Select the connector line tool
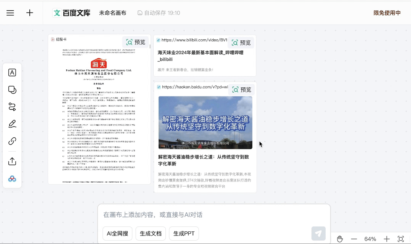Viewport: 411px width, 244px height. tap(12, 107)
